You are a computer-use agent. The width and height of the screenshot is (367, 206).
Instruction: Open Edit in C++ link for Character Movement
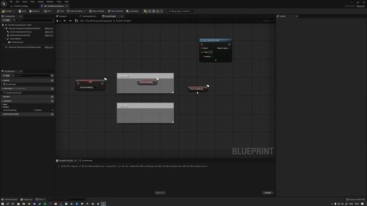pyautogui.click(x=49, y=47)
